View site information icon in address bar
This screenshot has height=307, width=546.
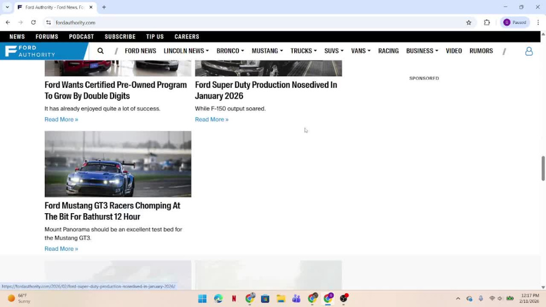click(x=49, y=22)
